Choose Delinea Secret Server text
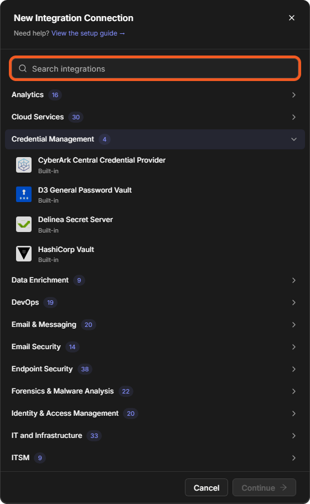 tap(75, 220)
